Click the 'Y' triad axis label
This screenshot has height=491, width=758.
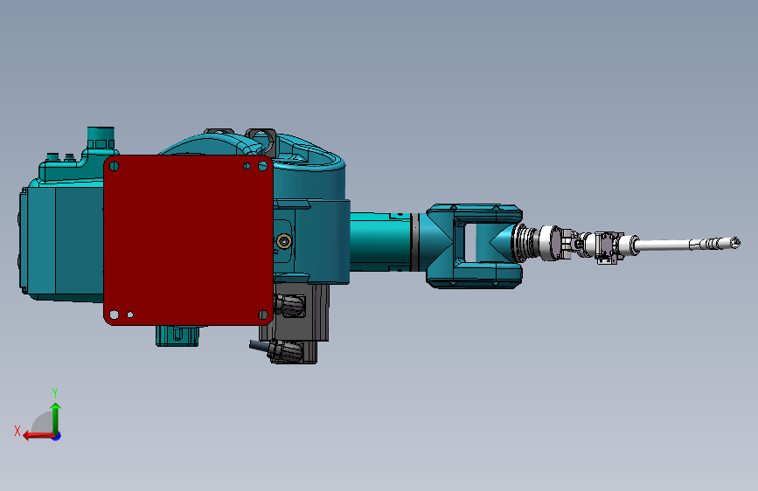[55, 392]
